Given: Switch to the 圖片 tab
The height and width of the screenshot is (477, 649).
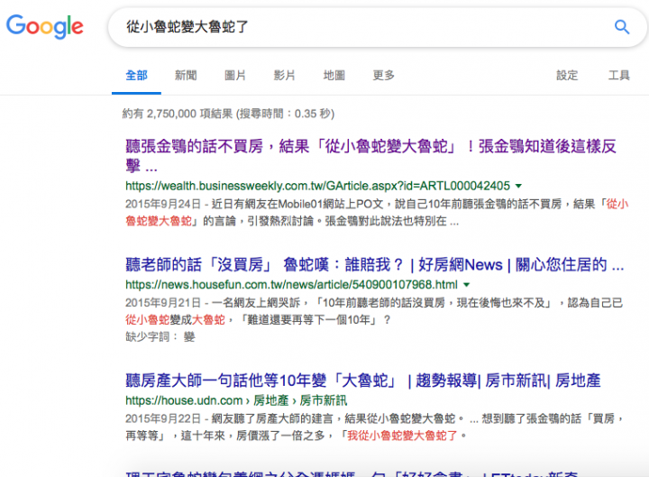Looking at the screenshot, I should (x=235, y=76).
